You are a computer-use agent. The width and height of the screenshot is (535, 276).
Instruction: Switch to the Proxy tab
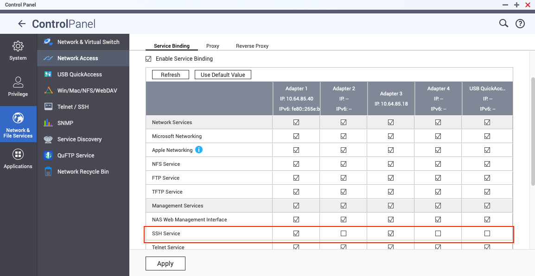[x=213, y=46]
